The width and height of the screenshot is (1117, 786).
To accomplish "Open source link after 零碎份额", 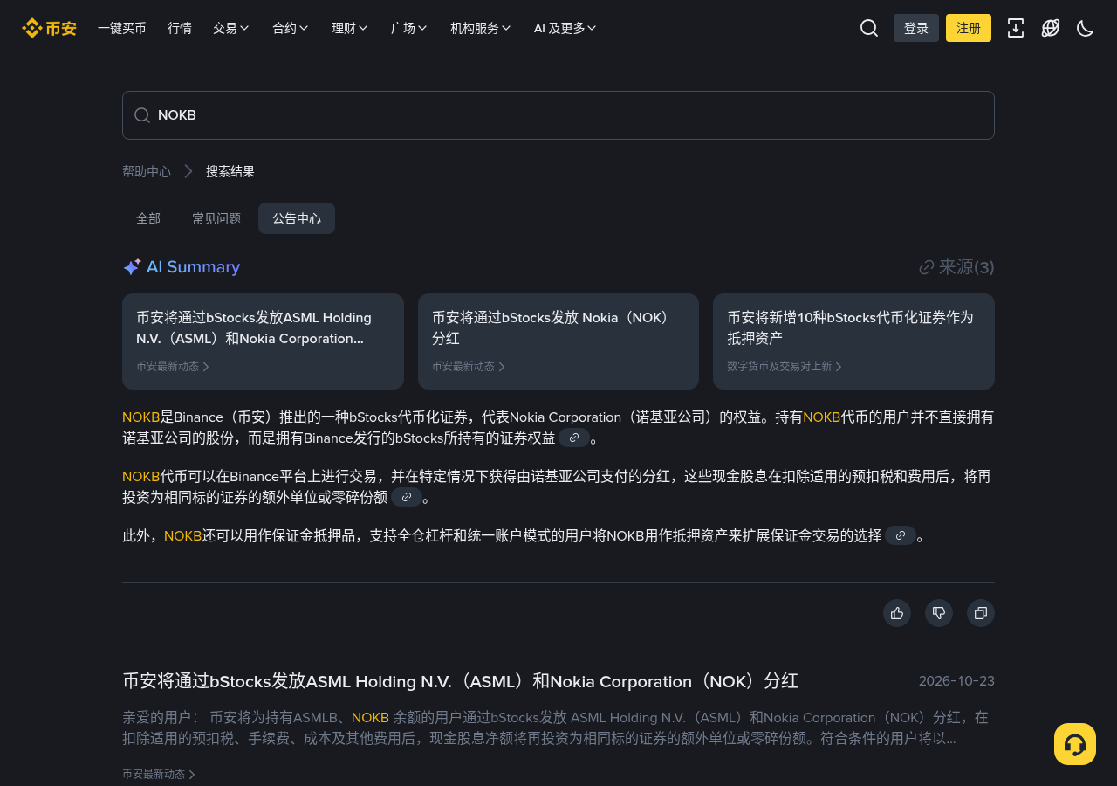I will [407, 498].
